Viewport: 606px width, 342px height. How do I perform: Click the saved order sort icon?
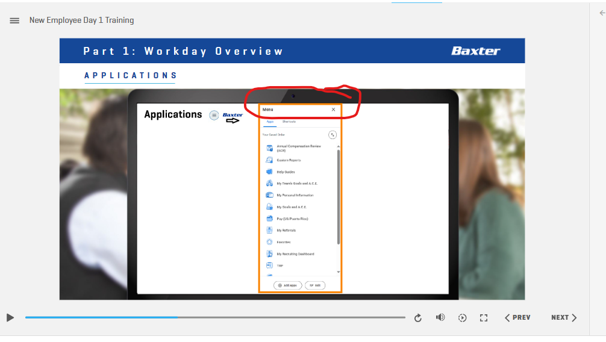point(333,135)
